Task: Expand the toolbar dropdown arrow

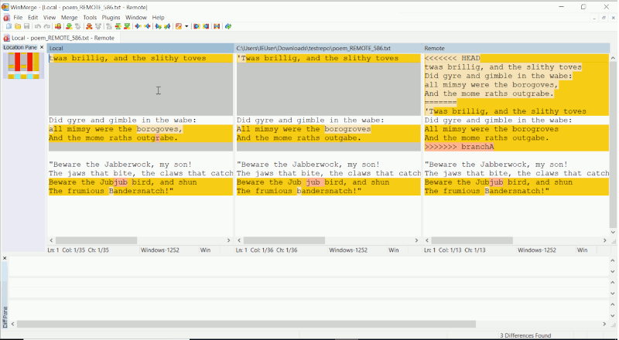Action: (186, 26)
